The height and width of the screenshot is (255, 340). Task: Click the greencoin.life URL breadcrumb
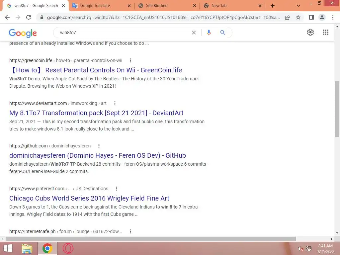pos(66,60)
